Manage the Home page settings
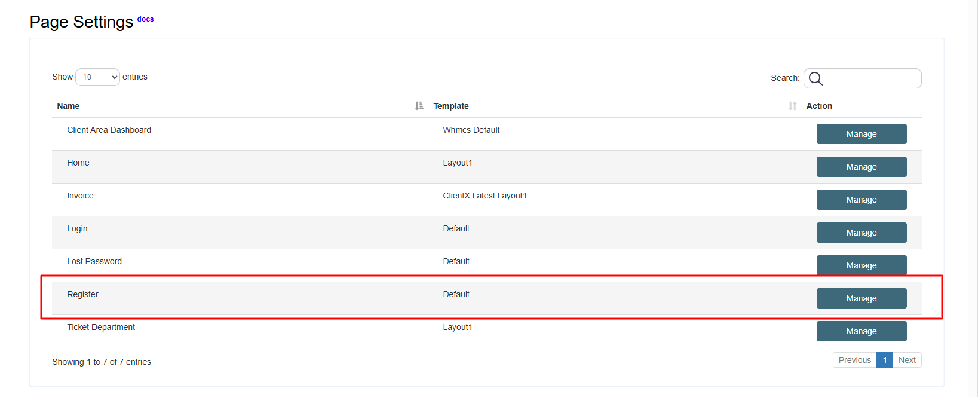This screenshot has height=397, width=978. [x=861, y=167]
